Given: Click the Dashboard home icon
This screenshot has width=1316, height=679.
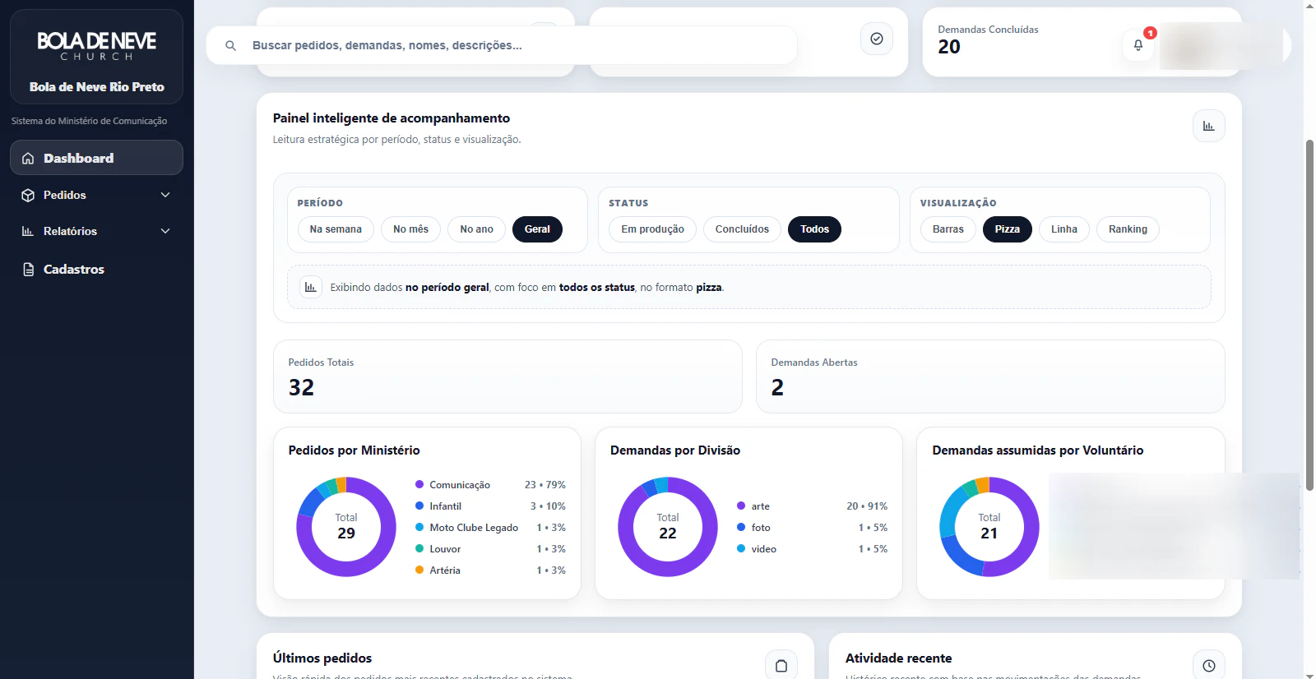Looking at the screenshot, I should [28, 158].
